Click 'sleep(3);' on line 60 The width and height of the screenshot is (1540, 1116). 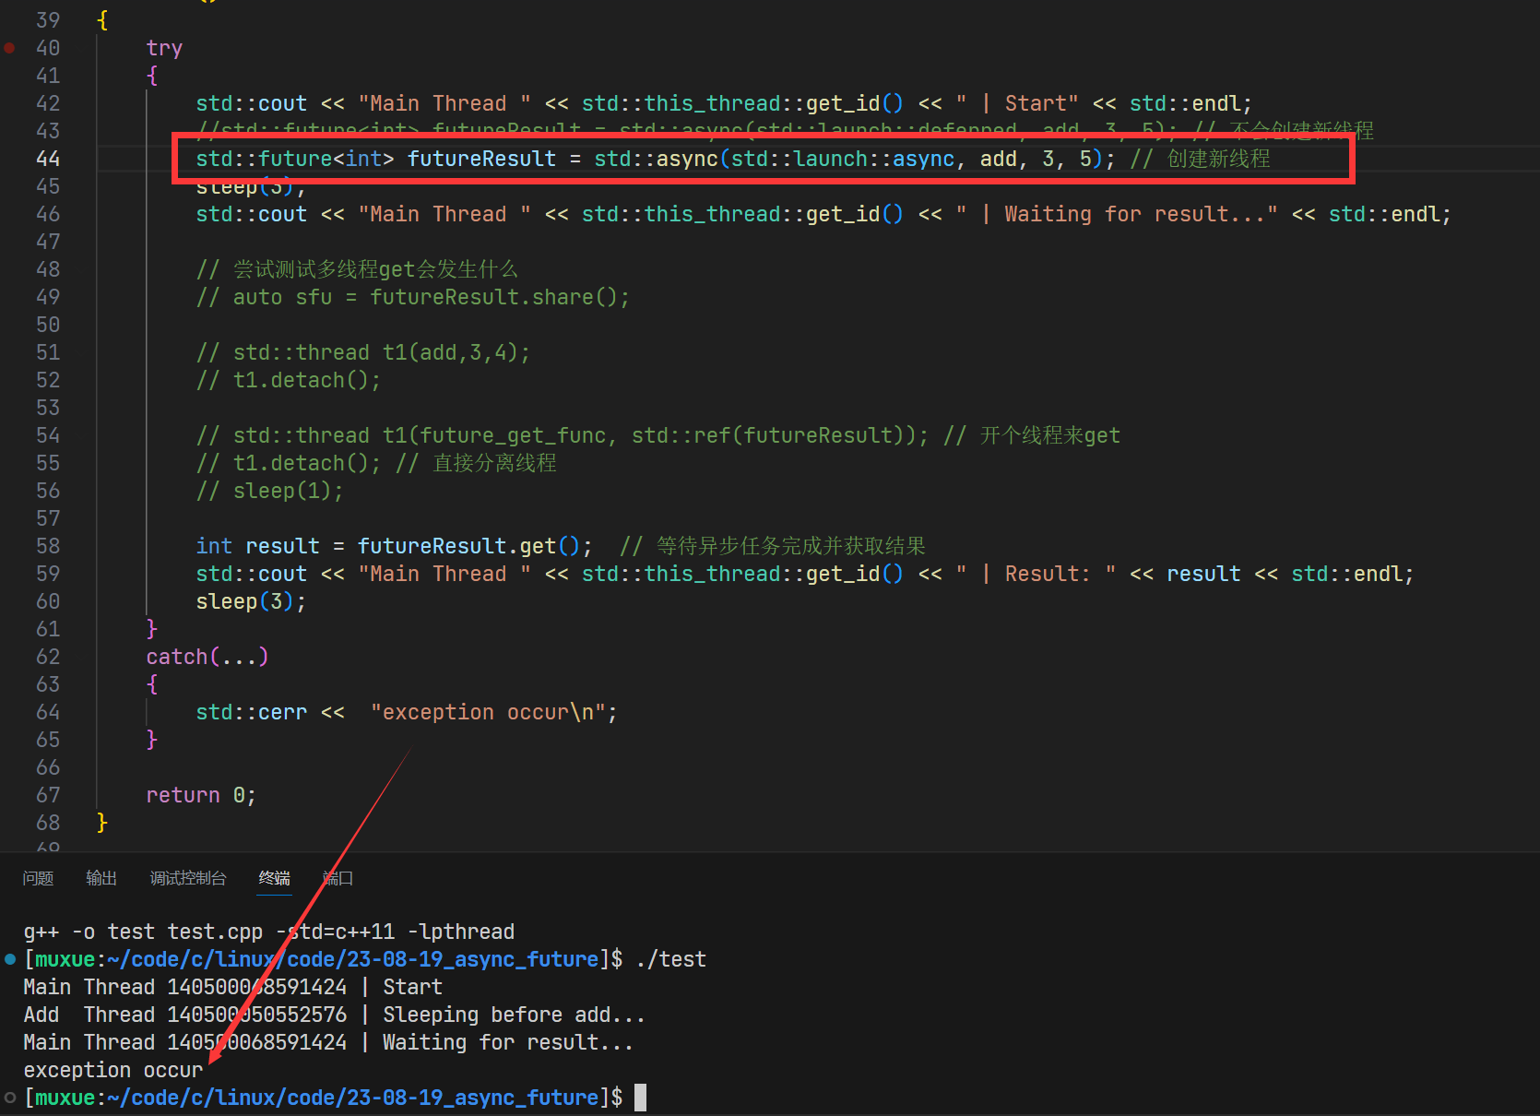(x=251, y=601)
